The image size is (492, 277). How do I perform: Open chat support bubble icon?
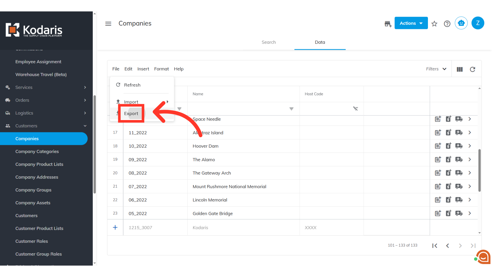click(x=483, y=257)
